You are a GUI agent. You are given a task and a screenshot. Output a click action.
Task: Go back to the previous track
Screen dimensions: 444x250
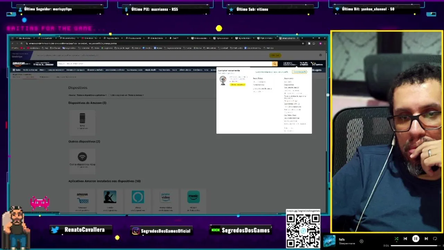point(405,239)
